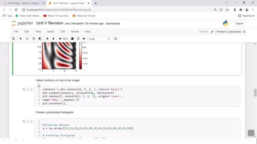Move selected cell up arrow

coord(47,39)
